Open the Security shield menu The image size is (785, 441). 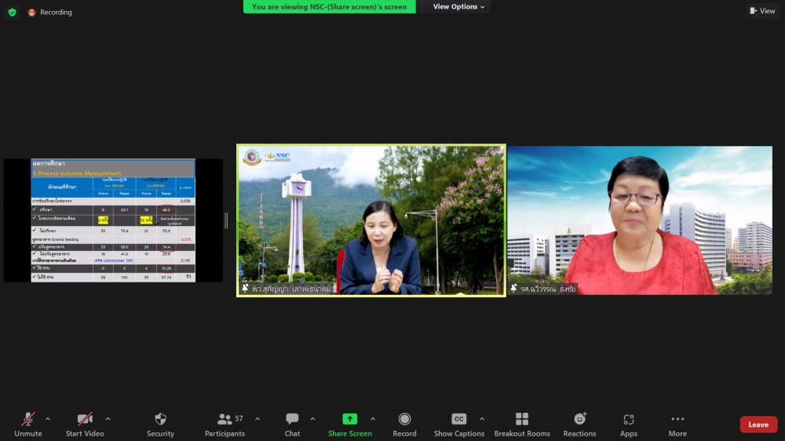click(x=160, y=424)
